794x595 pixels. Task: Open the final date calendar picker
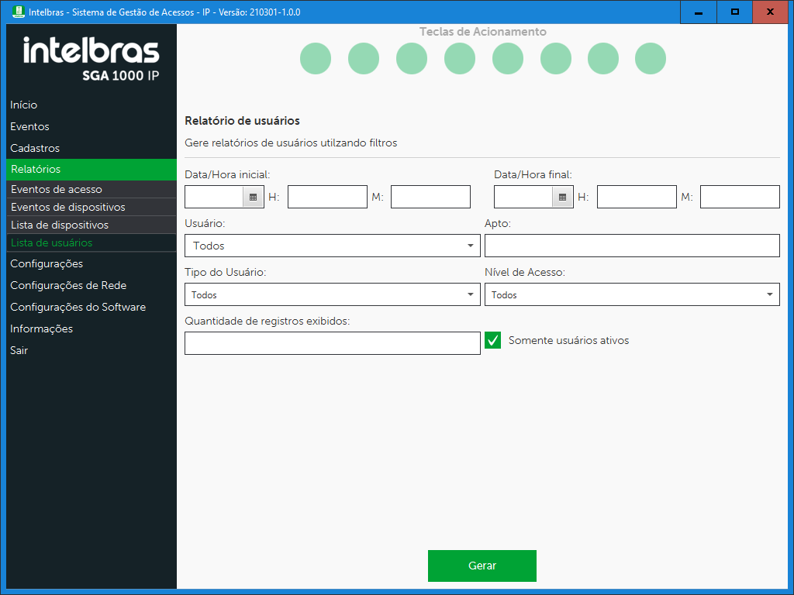pos(563,198)
